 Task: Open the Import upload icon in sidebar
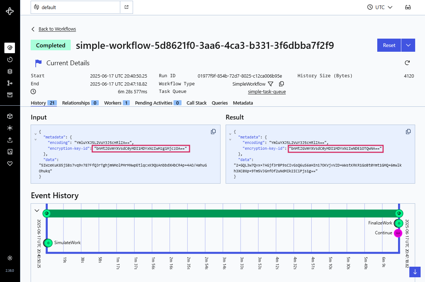[10, 140]
